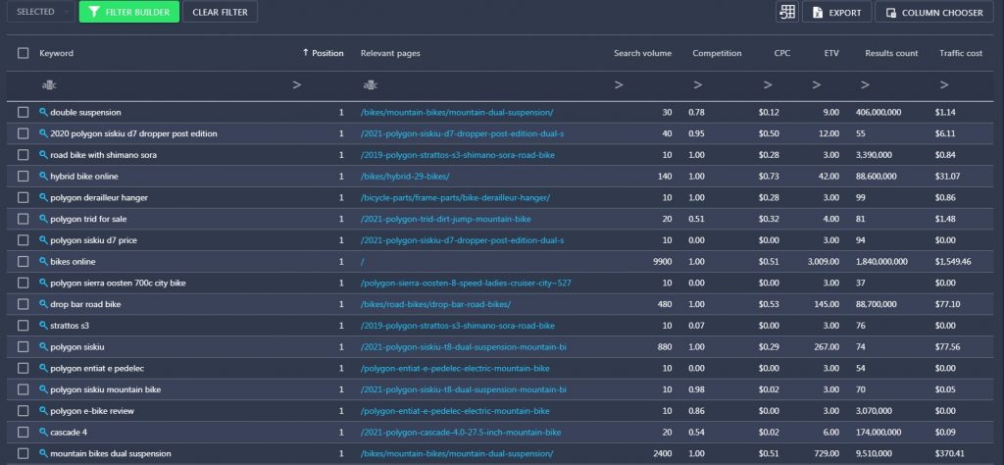
Task: Click magnifier icon beside 'road bike with shimano sora'
Action: 43,155
